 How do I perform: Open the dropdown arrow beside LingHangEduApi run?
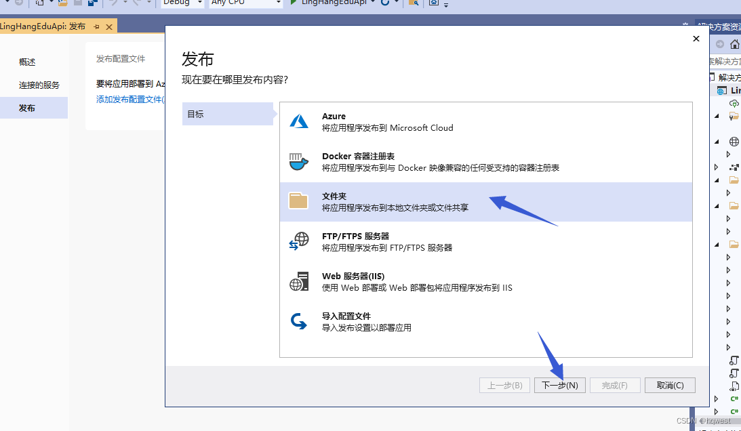374,3
